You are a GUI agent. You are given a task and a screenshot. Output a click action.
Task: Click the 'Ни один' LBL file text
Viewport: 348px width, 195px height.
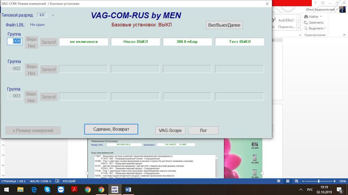37,25
